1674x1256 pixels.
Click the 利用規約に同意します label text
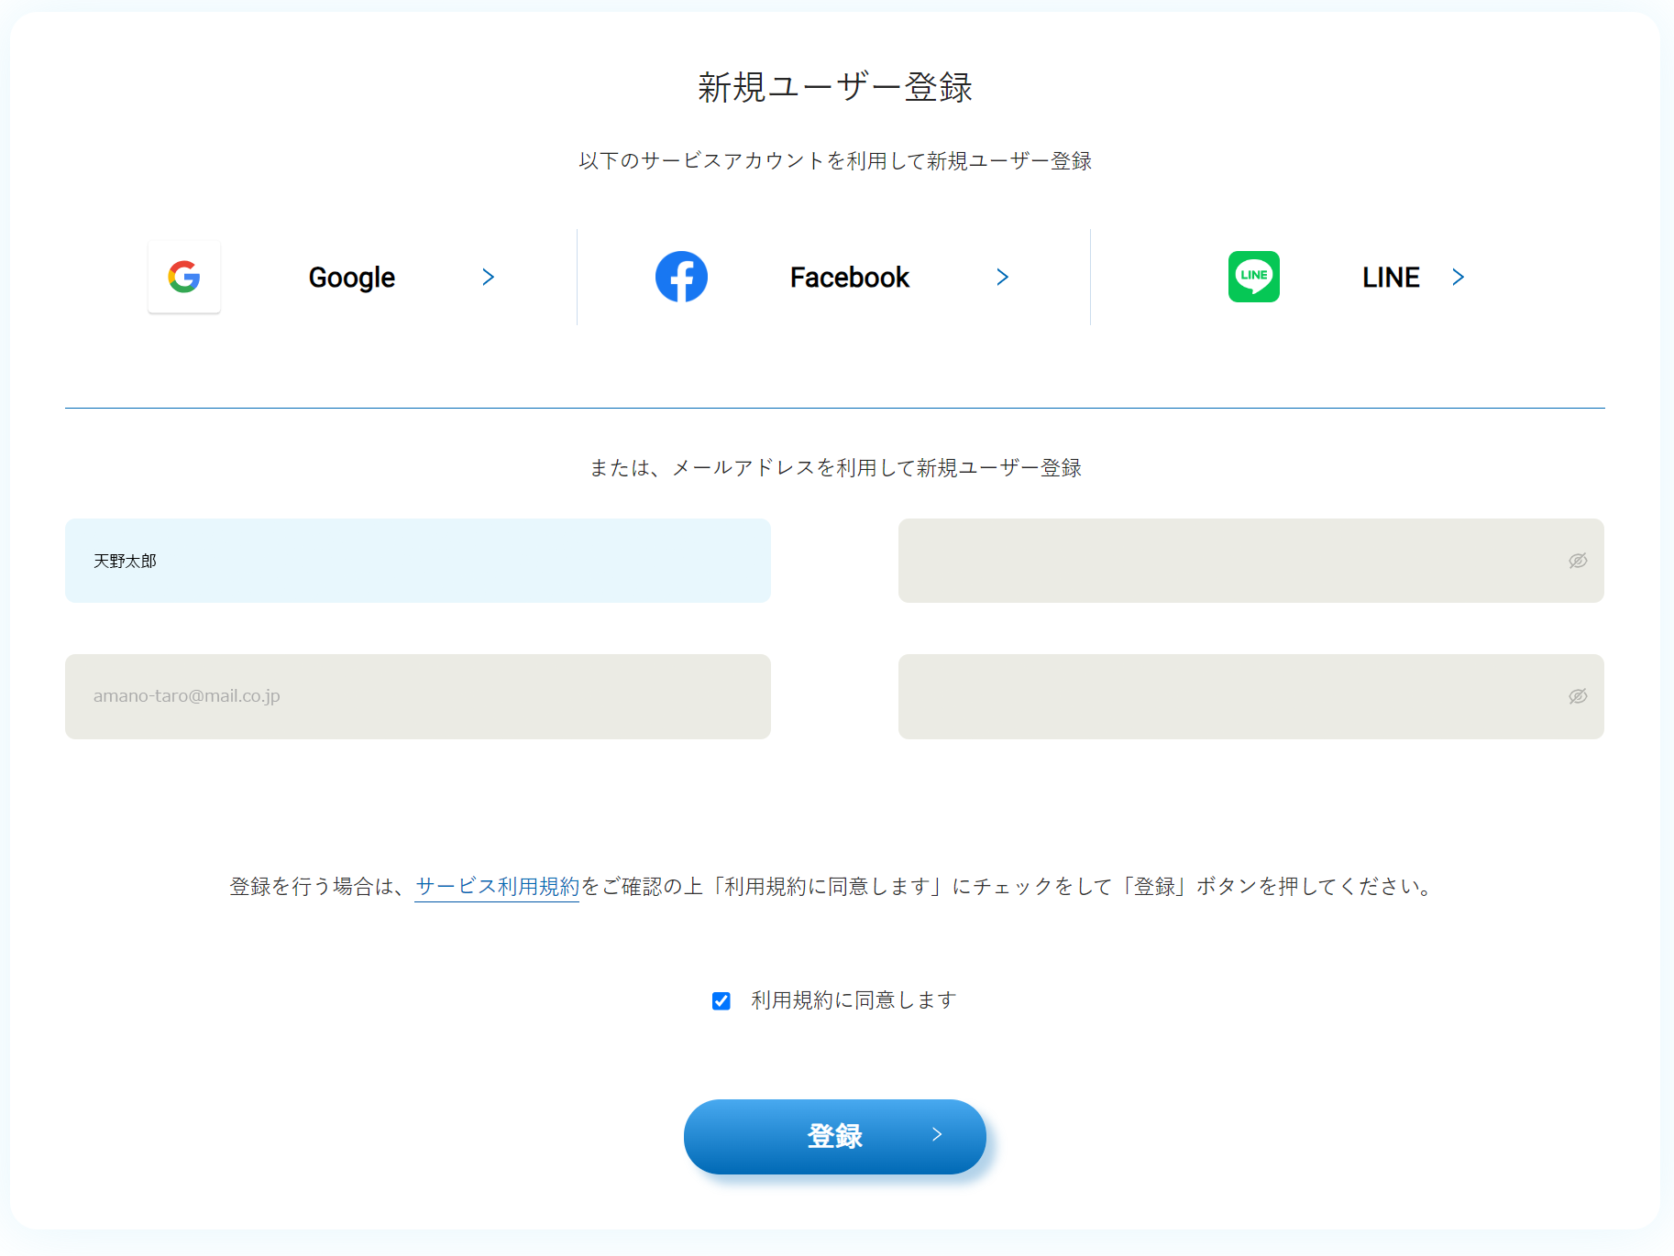[854, 1000]
